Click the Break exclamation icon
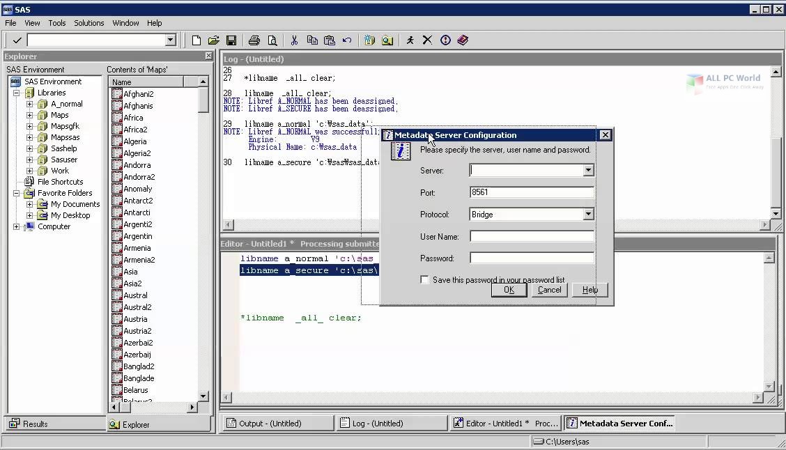The image size is (786, 450). (x=445, y=40)
